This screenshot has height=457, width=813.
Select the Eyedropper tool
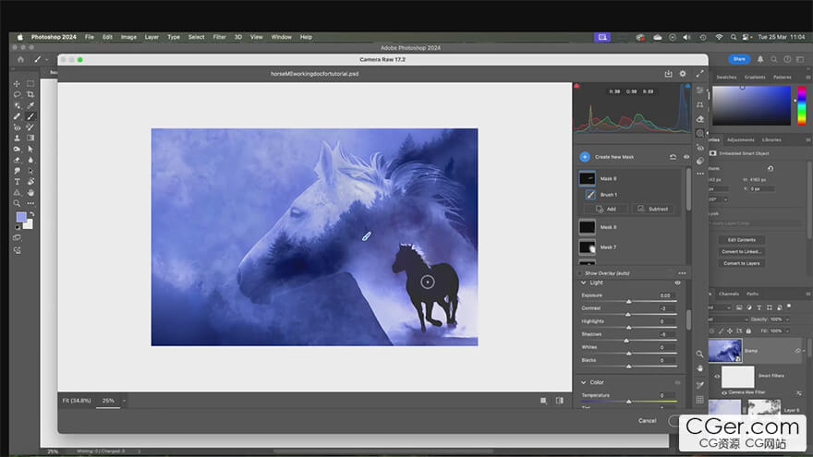pos(30,105)
